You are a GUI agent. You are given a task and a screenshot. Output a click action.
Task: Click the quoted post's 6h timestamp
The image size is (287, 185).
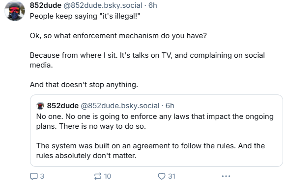pyautogui.click(x=170, y=106)
